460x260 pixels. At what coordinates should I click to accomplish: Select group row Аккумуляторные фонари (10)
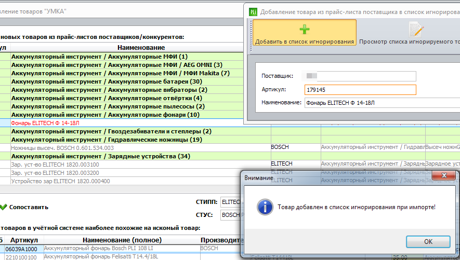point(122,115)
